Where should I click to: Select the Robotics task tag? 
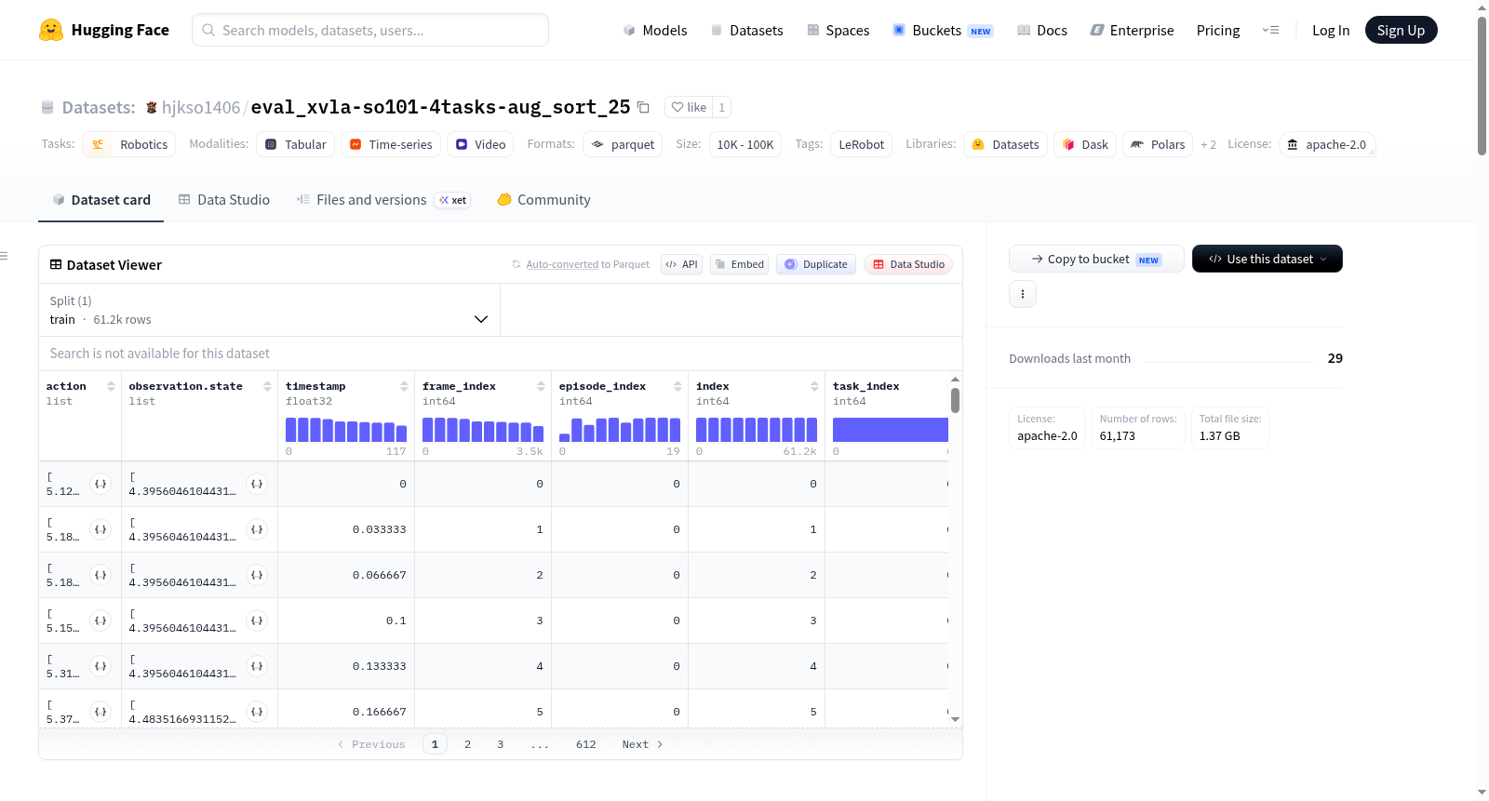pos(129,144)
